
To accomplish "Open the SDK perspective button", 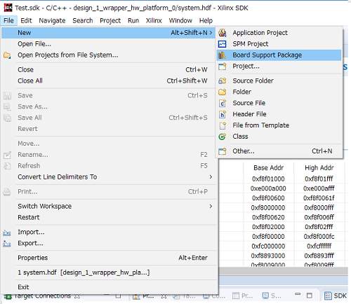I will point(336,296).
